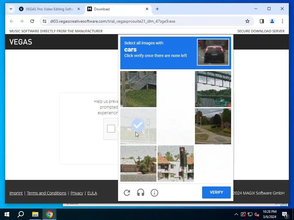Click the muted volume tray icon
The image size is (294, 220).
[257, 214]
